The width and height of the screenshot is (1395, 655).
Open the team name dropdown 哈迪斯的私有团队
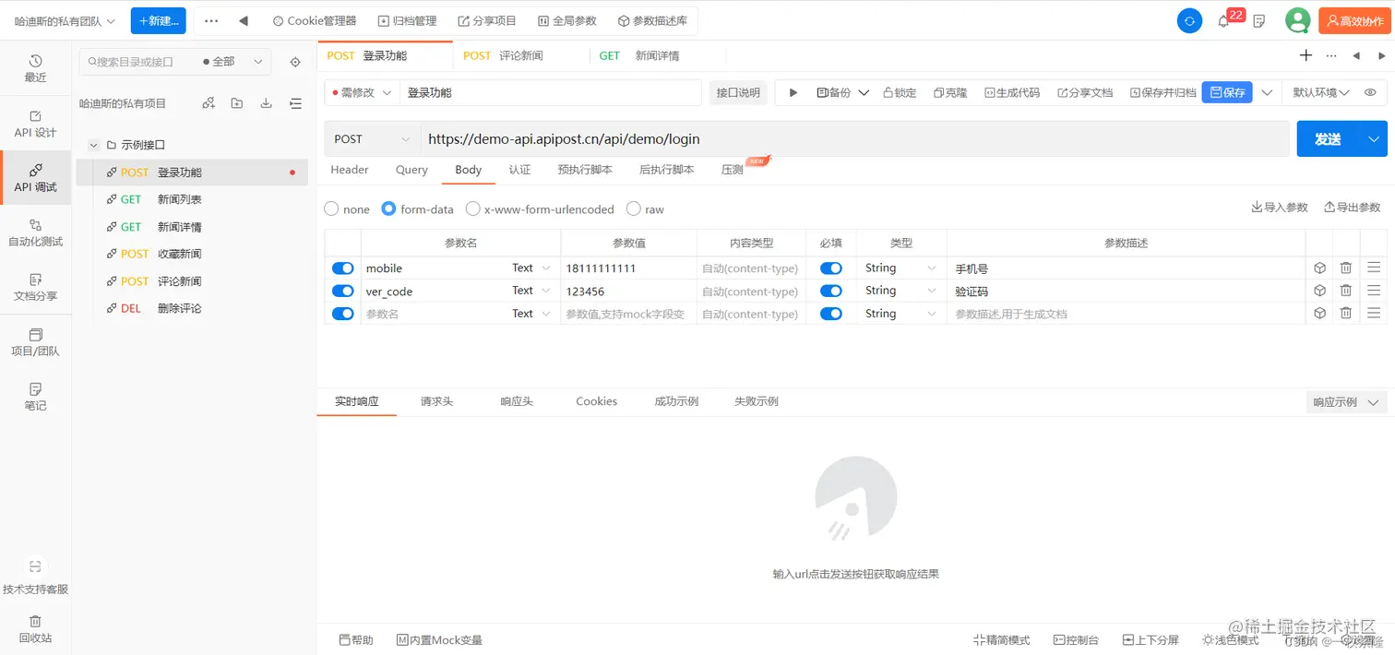(x=65, y=20)
